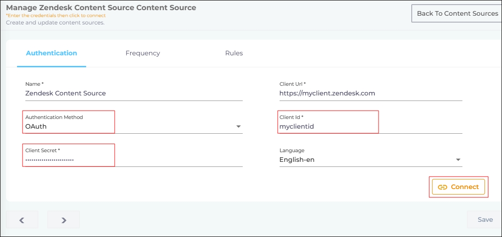
Task: Click into the Client Url field
Action: (370, 93)
